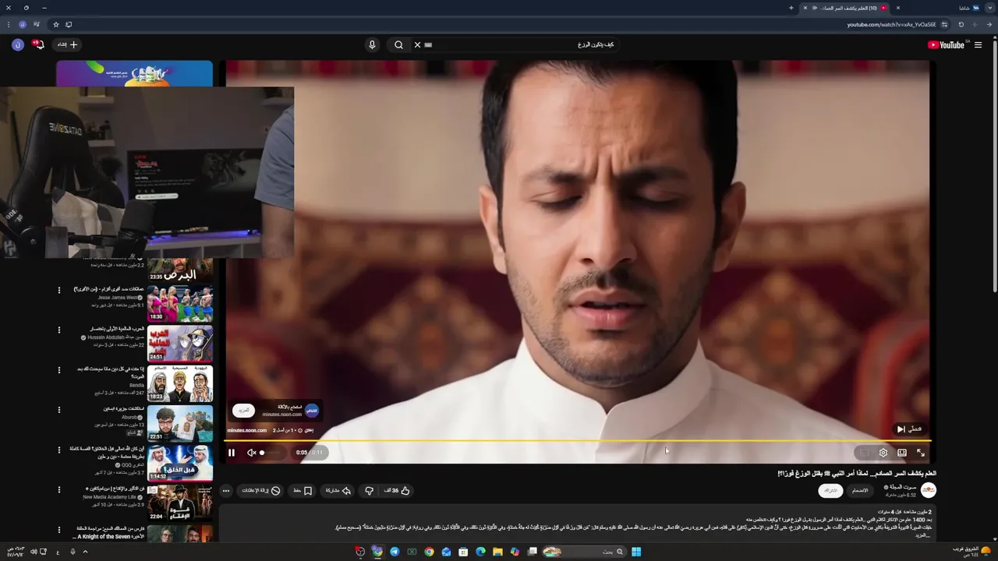Open on-screen keyboard icon in search
The height and width of the screenshot is (561, 998).
pyautogui.click(x=428, y=44)
